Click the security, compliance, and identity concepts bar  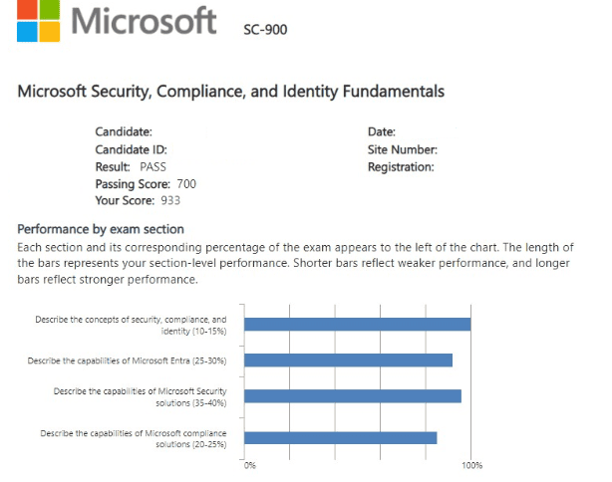357,324
